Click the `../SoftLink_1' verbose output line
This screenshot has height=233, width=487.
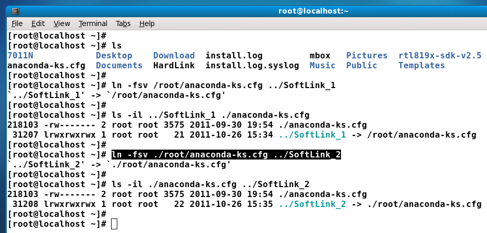point(117,95)
